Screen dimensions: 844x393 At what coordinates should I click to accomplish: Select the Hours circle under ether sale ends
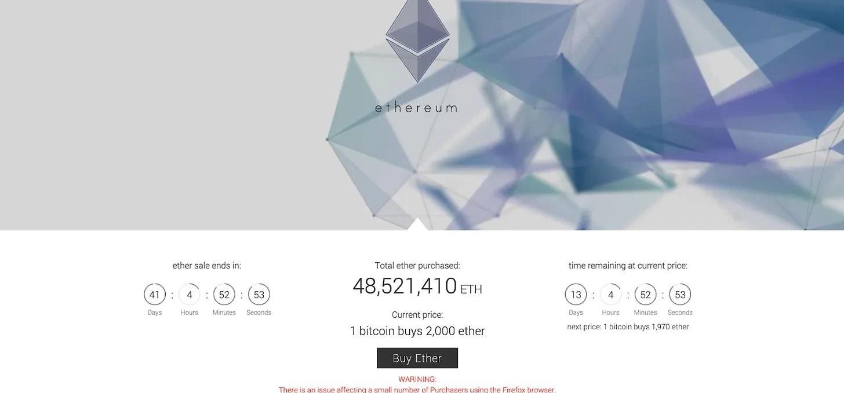[x=190, y=295]
